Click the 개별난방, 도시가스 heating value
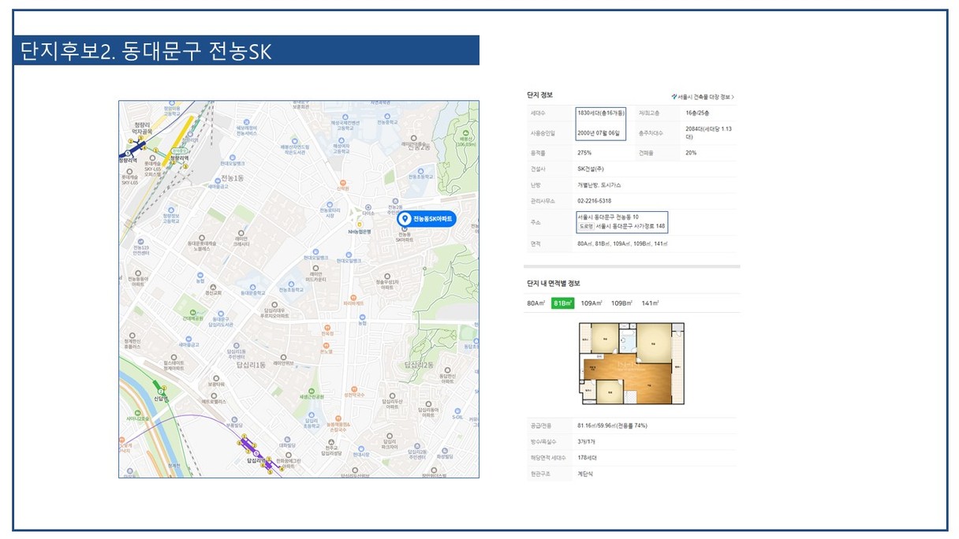This screenshot has width=959, height=539. coord(599,184)
